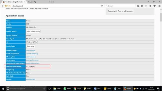This screenshot has height=91, width=162.
Task: Click the Version value 54.0
Action: (x=28, y=24)
